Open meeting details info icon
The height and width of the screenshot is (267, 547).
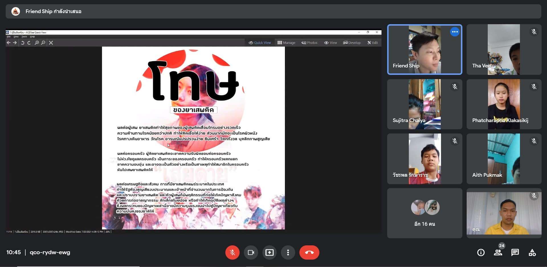coord(481,252)
